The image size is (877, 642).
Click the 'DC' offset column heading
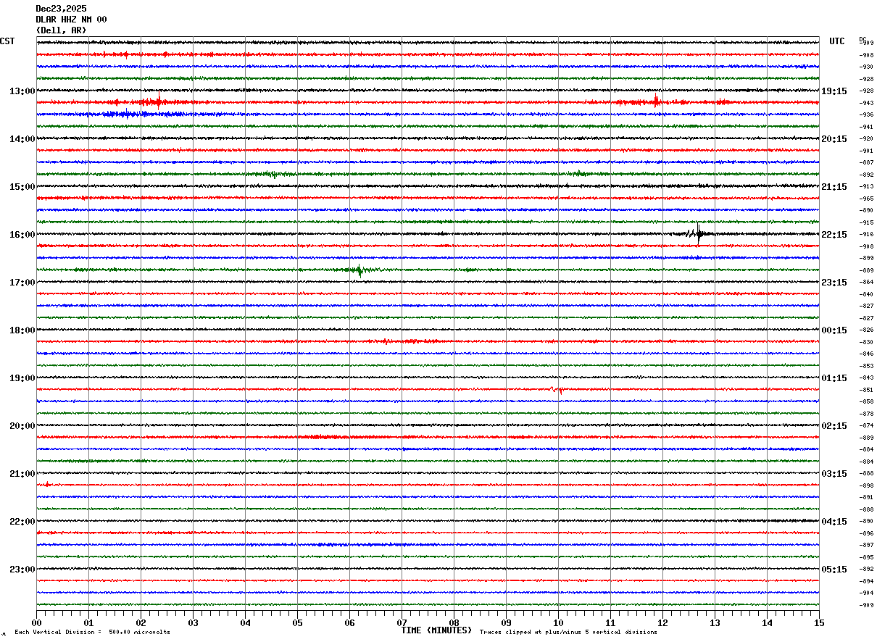[863, 39]
